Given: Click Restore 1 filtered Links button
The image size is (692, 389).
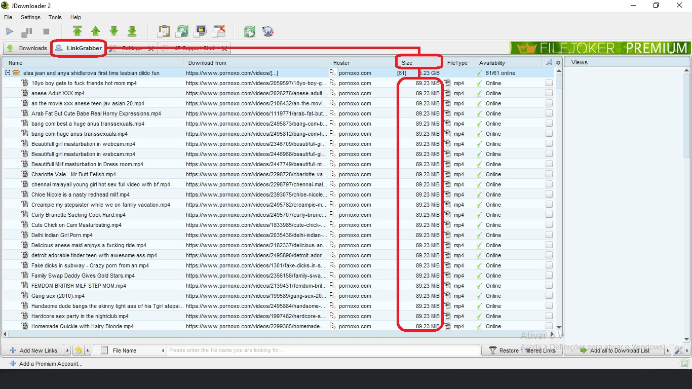Looking at the screenshot, I should pyautogui.click(x=522, y=350).
